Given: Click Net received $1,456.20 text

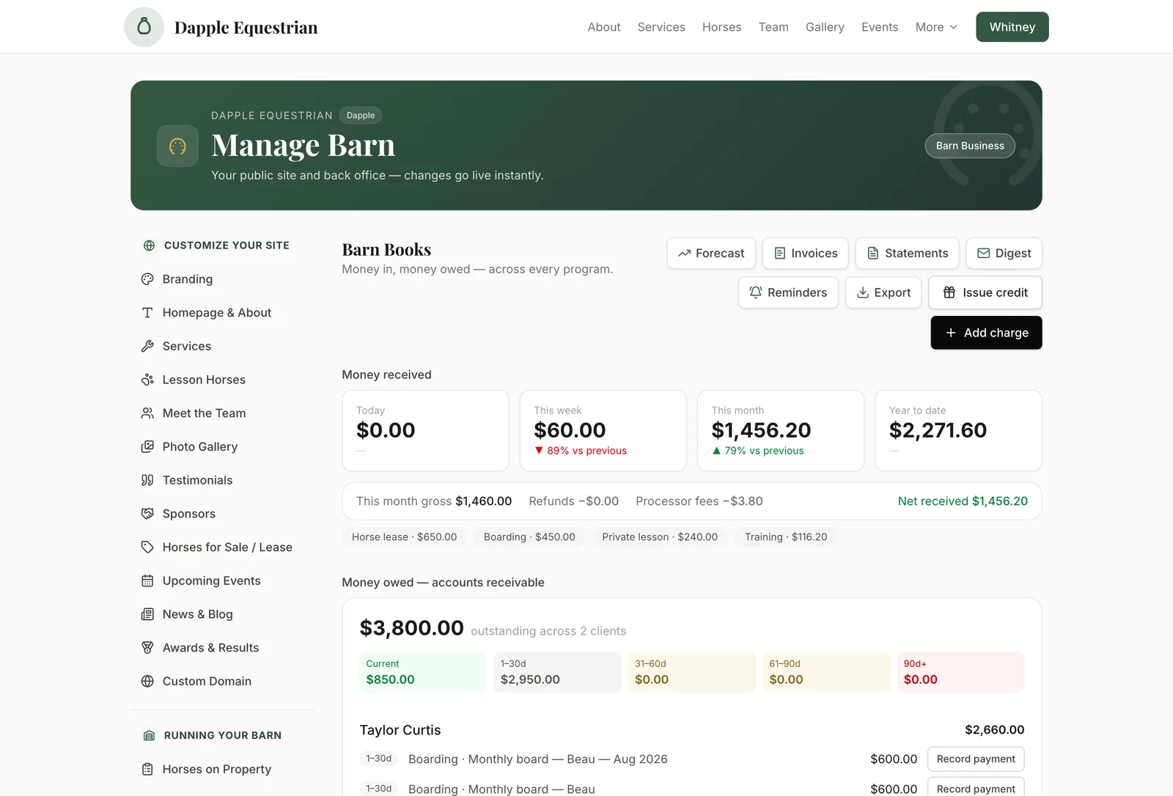Looking at the screenshot, I should tap(963, 501).
